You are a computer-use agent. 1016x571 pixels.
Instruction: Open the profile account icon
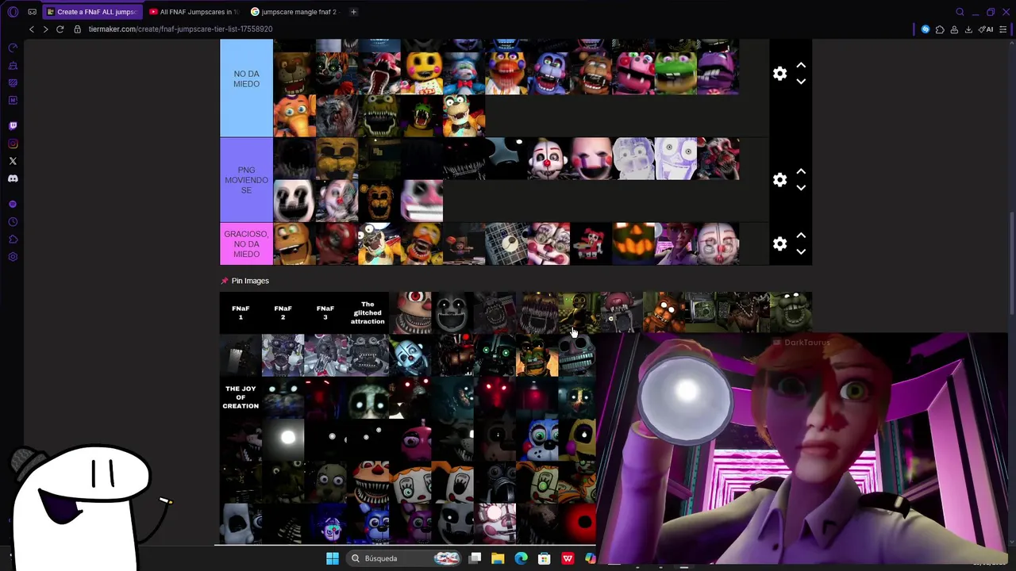[954, 29]
